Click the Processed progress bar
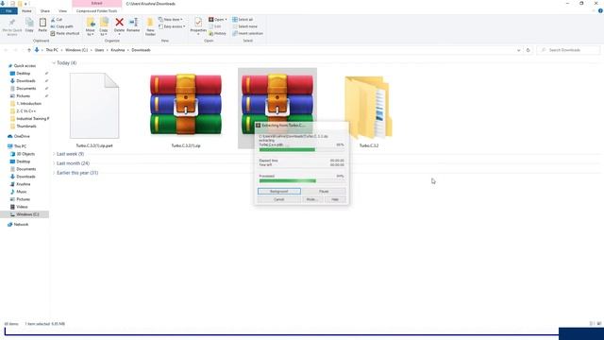 click(302, 180)
